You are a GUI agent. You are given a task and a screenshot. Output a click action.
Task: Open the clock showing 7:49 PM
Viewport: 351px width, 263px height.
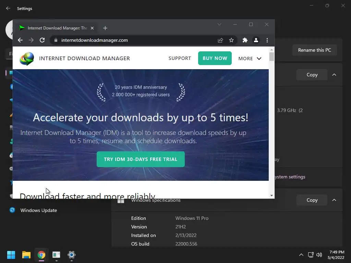pyautogui.click(x=336, y=255)
